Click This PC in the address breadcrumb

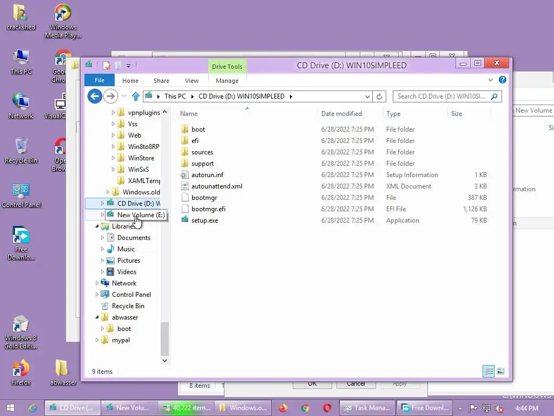point(175,96)
